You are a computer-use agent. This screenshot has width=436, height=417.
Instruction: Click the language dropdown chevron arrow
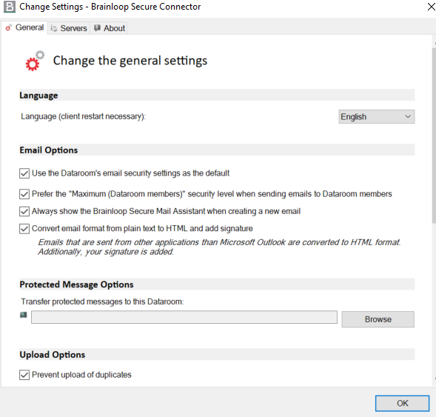point(408,116)
